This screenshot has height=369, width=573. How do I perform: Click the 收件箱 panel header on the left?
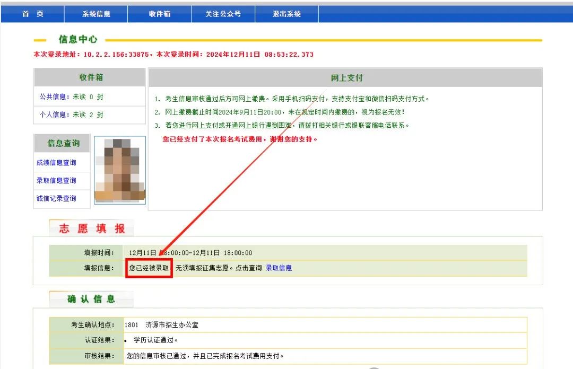pos(90,77)
